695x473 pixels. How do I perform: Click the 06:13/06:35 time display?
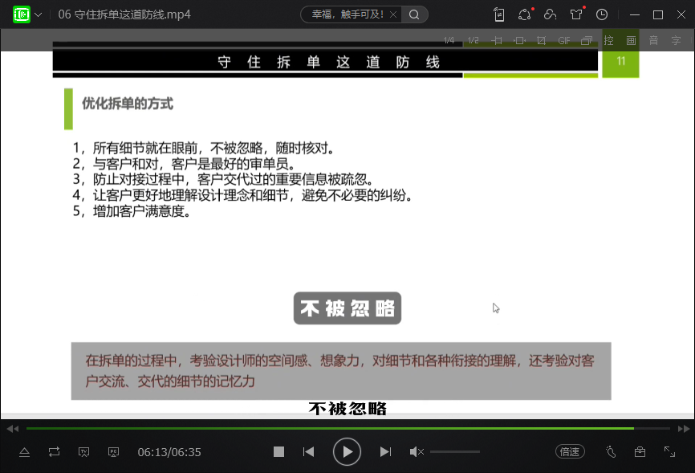pos(169,452)
